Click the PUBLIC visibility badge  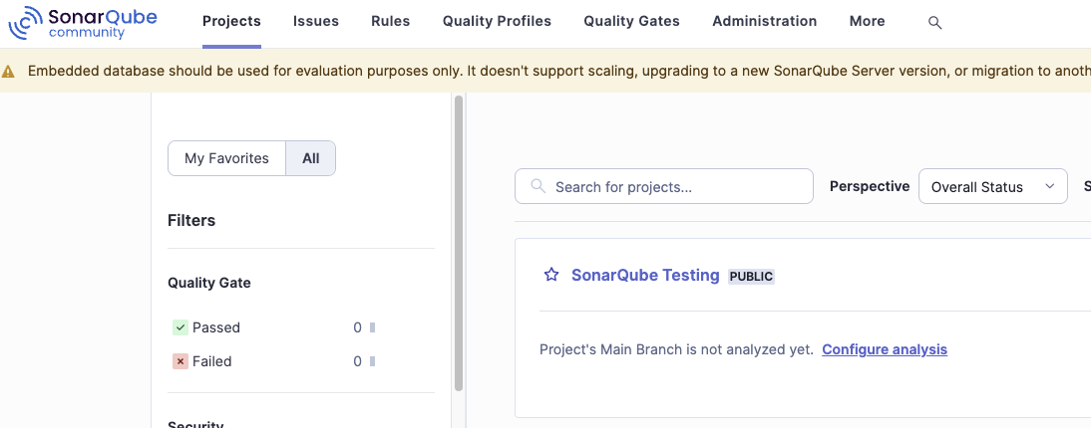pos(751,277)
